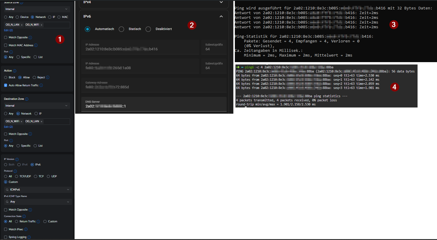Click the destination network tags field
The height and width of the screenshot is (240, 437).
tap(37, 122)
